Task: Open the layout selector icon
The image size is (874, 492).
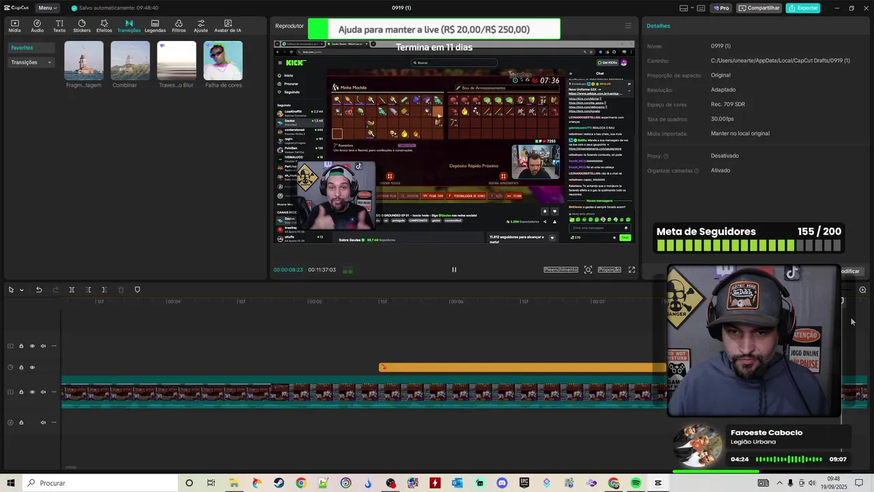Action: click(x=683, y=8)
